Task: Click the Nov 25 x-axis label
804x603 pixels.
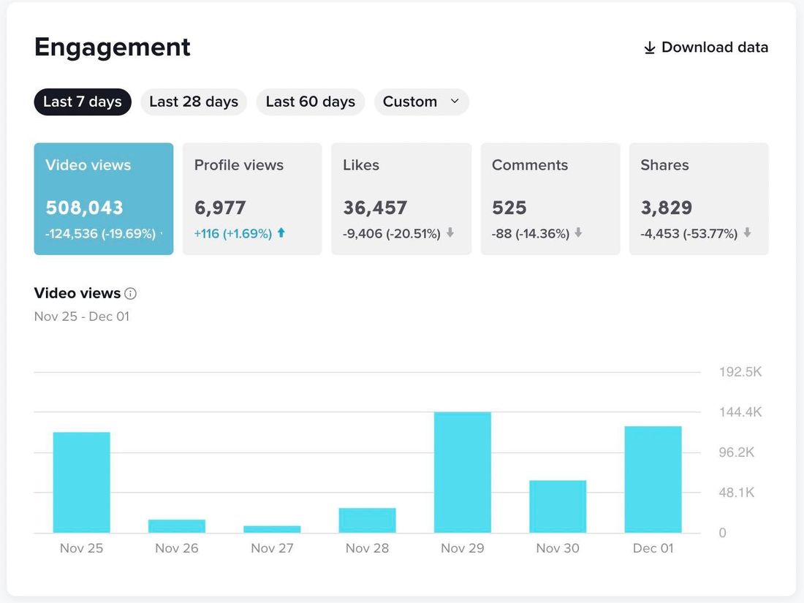Action: coord(82,548)
